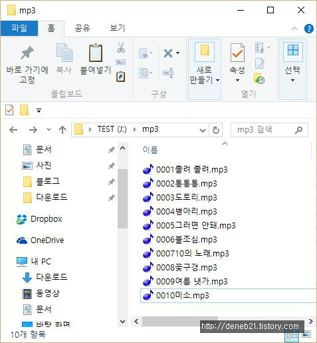
Task: Click the Copy to icon
Action: pyautogui.click(x=144, y=73)
